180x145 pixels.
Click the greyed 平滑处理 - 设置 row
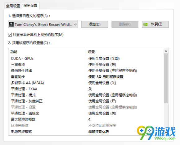pos(86,107)
